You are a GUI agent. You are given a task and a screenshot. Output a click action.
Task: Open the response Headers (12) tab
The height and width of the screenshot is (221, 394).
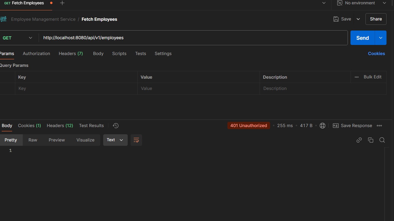[60, 126]
